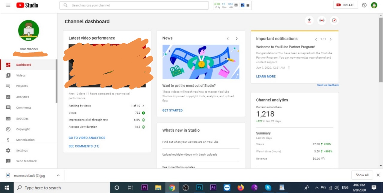383x193 pixels.
Task: Open the hamburger menu beside YouTube Studio logo
Action: pyautogui.click(x=8, y=5)
